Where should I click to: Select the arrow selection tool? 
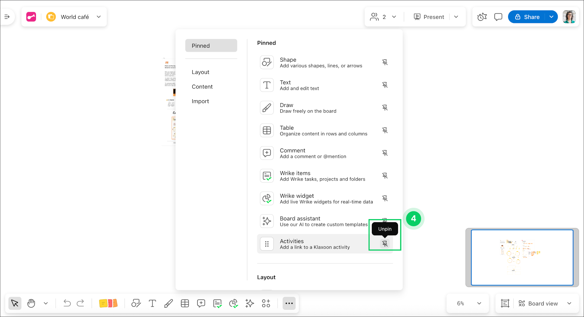pos(15,303)
